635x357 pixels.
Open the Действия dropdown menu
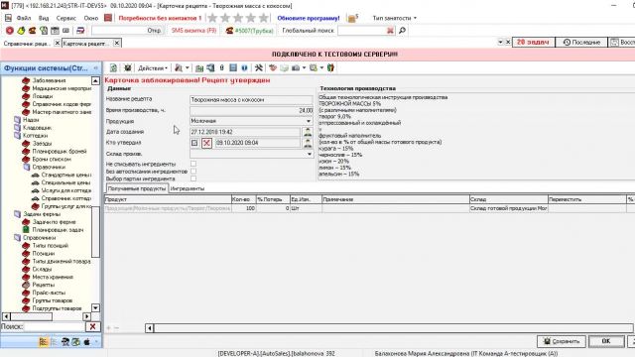(x=152, y=68)
